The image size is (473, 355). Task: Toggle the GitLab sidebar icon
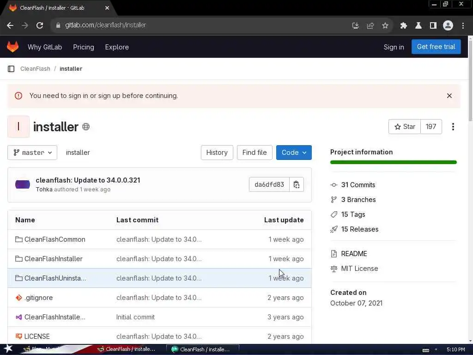click(x=11, y=69)
